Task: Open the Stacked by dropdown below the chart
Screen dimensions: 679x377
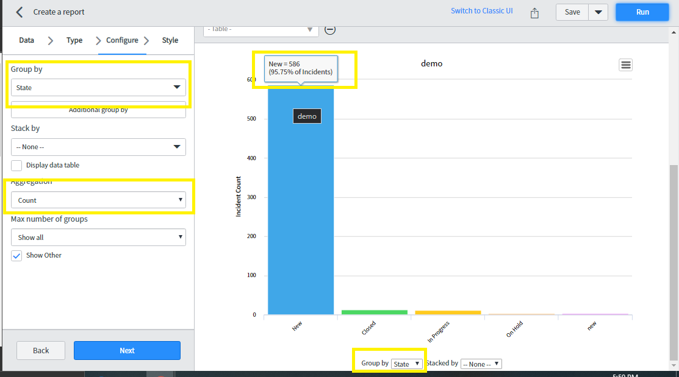Action: point(481,363)
